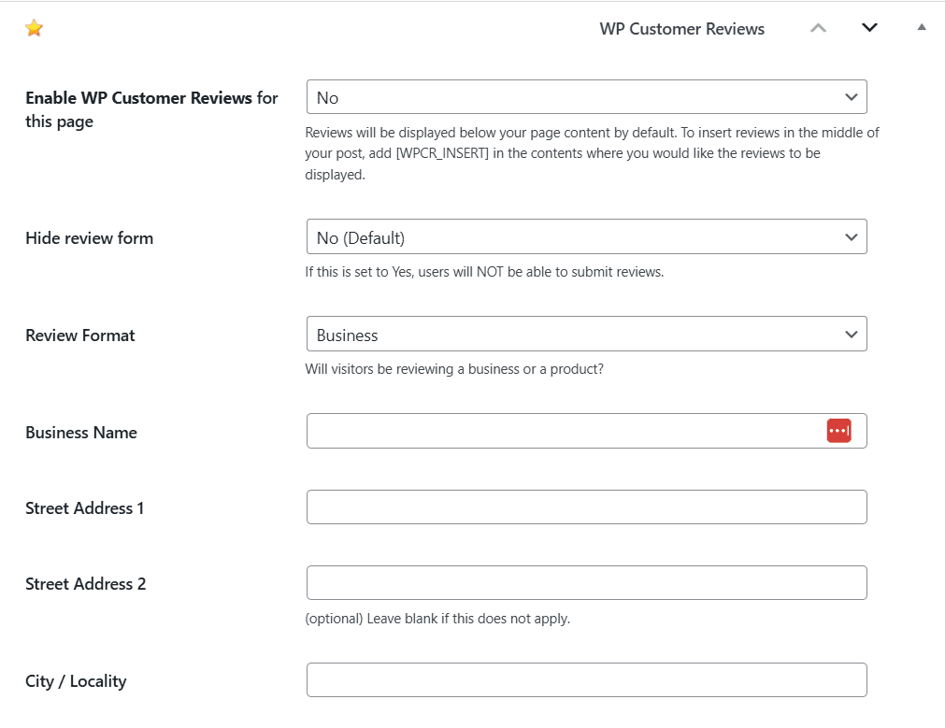Click the down chevron to move panel down
This screenshot has width=945, height=728.
(868, 28)
